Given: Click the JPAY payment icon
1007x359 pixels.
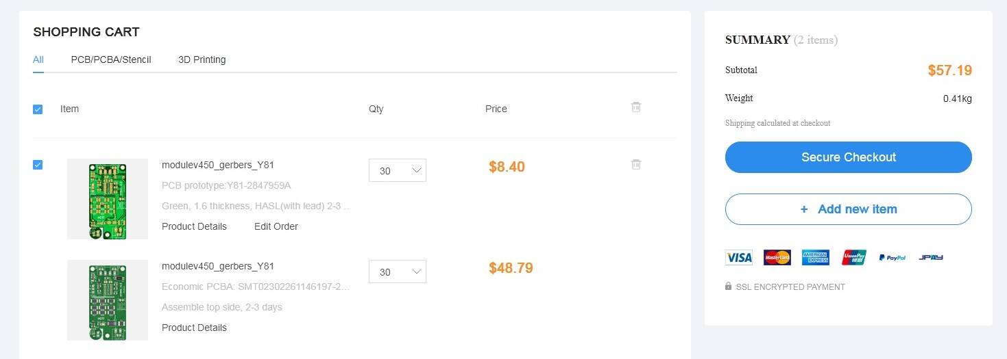Looking at the screenshot, I should (x=931, y=258).
